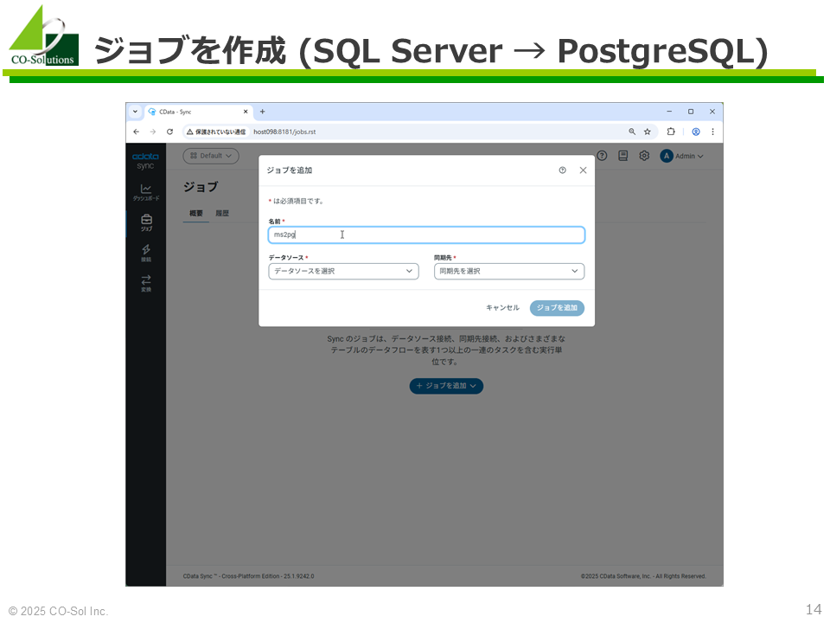Open the sync destination dropdown
830x623 pixels.
point(509,271)
